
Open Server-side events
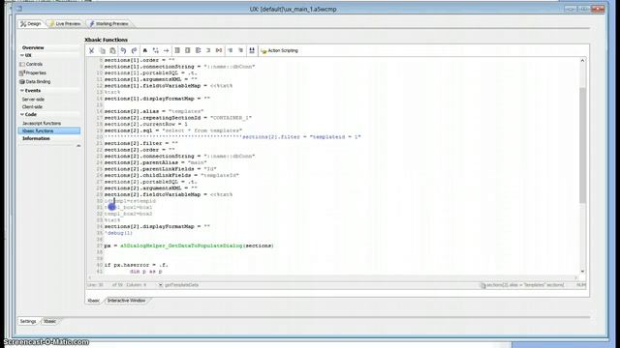click(x=33, y=100)
